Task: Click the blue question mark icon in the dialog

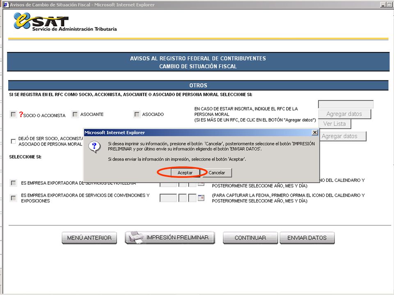Action: click(94, 147)
